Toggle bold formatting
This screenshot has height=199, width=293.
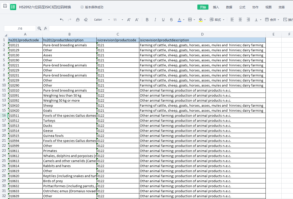[x=147, y=20]
